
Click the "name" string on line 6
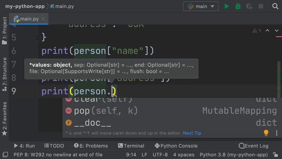[x=127, y=51]
